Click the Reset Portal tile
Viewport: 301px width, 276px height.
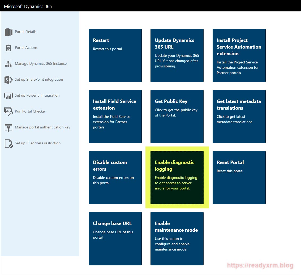239,178
